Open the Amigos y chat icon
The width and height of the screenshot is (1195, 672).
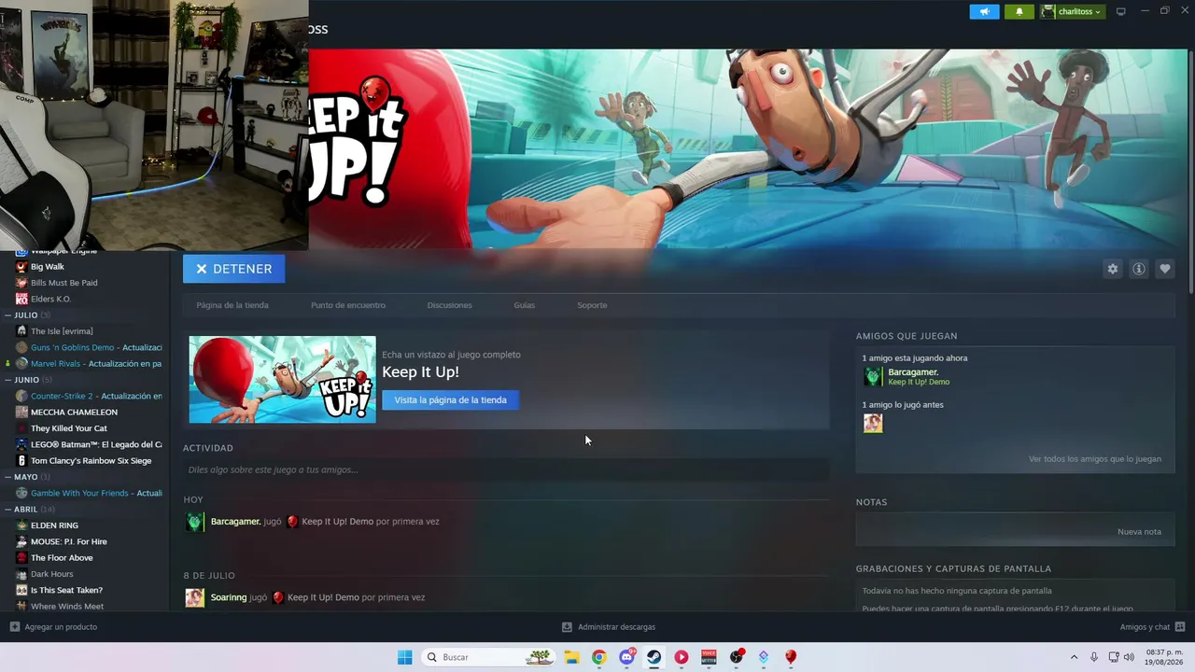click(1180, 627)
